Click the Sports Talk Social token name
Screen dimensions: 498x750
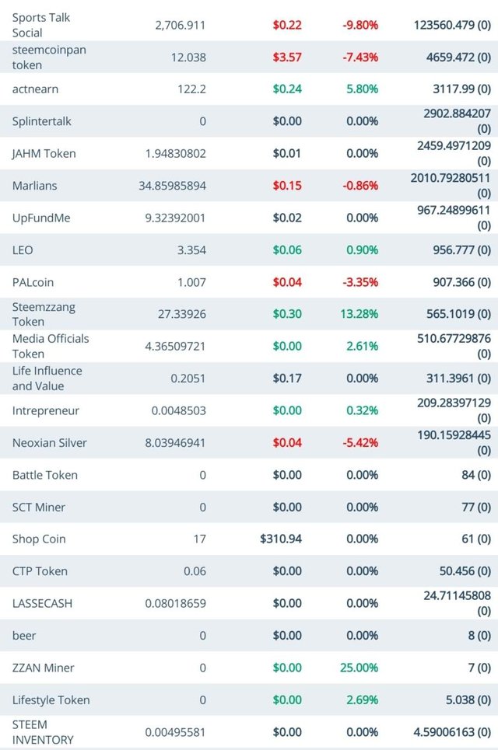pos(40,25)
